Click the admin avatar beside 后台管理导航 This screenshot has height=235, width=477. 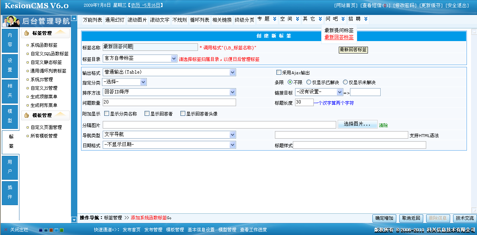(x=10, y=21)
